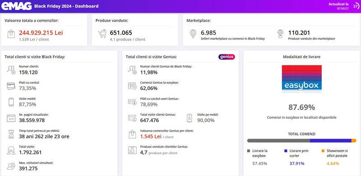Click the Genius badge logo
This screenshot has height=176, width=361.
coord(227,57)
